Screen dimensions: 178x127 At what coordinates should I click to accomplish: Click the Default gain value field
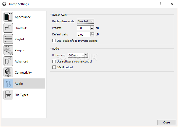pyautogui.click(x=84, y=35)
